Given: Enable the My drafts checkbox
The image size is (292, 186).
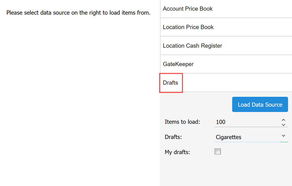Looking at the screenshot, I should coord(218,151).
